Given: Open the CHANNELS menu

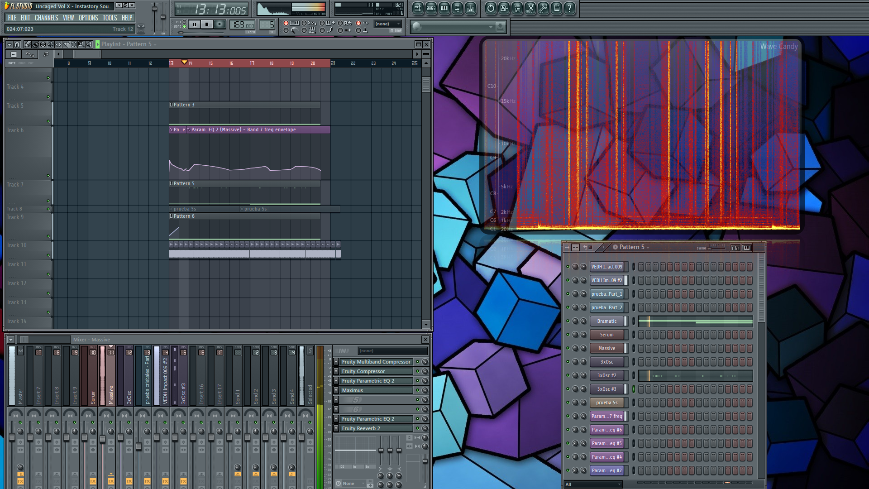Looking at the screenshot, I should tap(46, 18).
